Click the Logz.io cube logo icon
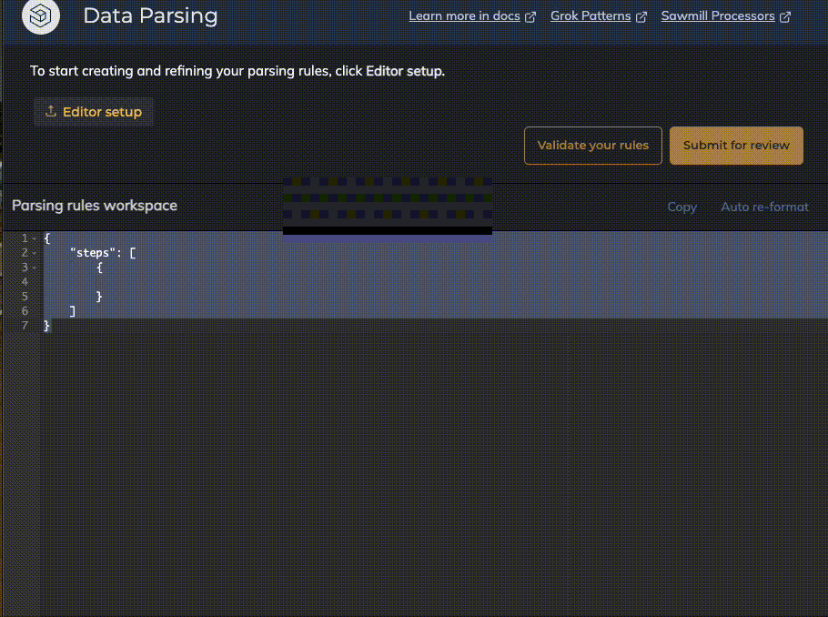Image resolution: width=828 pixels, height=617 pixels. pos(41,15)
